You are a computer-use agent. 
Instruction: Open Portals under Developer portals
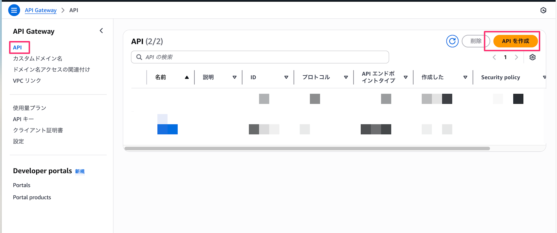click(x=22, y=185)
